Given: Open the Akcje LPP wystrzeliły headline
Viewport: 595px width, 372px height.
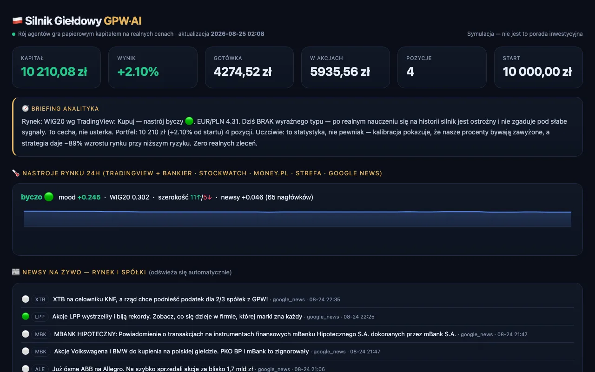Looking at the screenshot, I should pyautogui.click(x=177, y=316).
